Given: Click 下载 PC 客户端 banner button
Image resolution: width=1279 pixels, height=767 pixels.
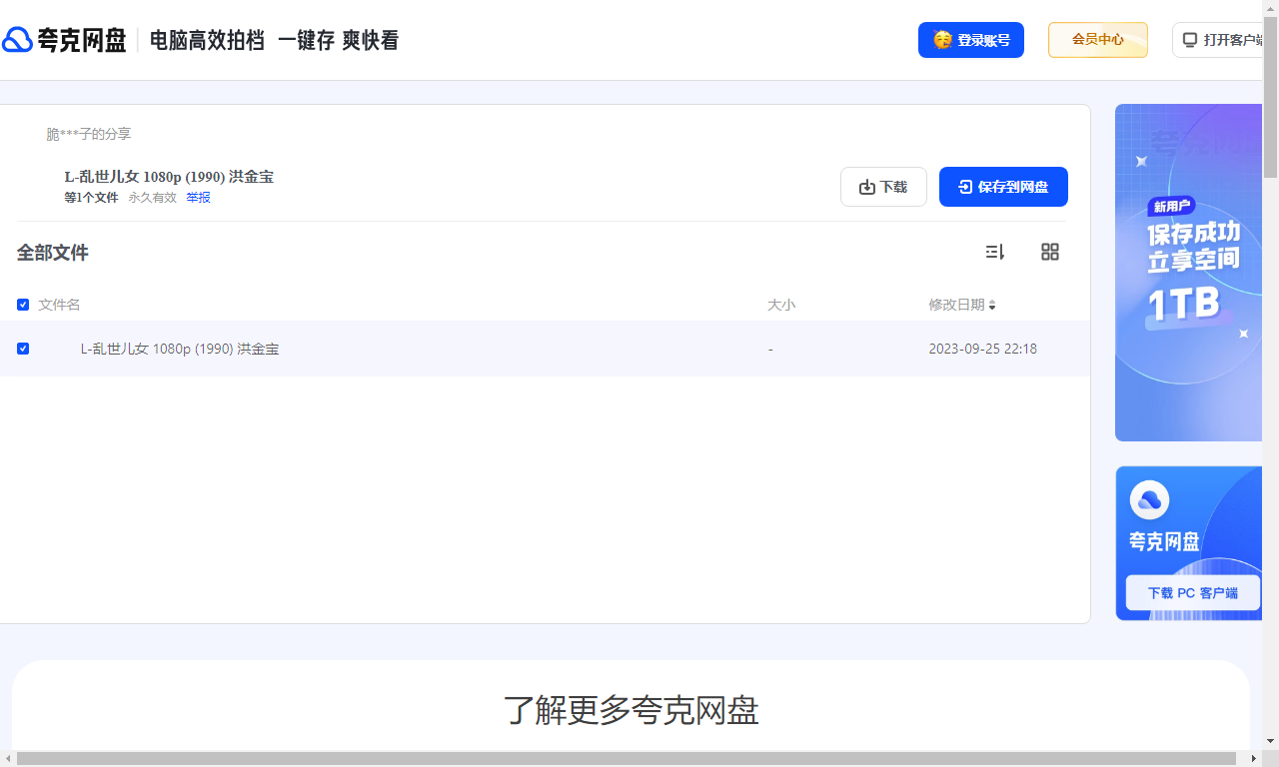Looking at the screenshot, I should [1192, 592].
